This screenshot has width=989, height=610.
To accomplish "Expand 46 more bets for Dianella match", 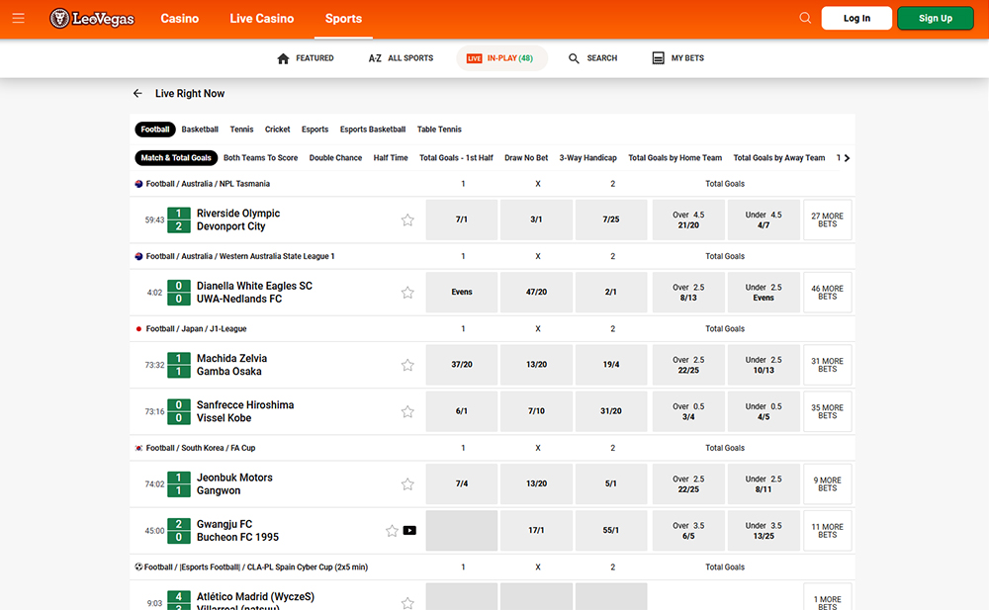I will click(x=827, y=293).
